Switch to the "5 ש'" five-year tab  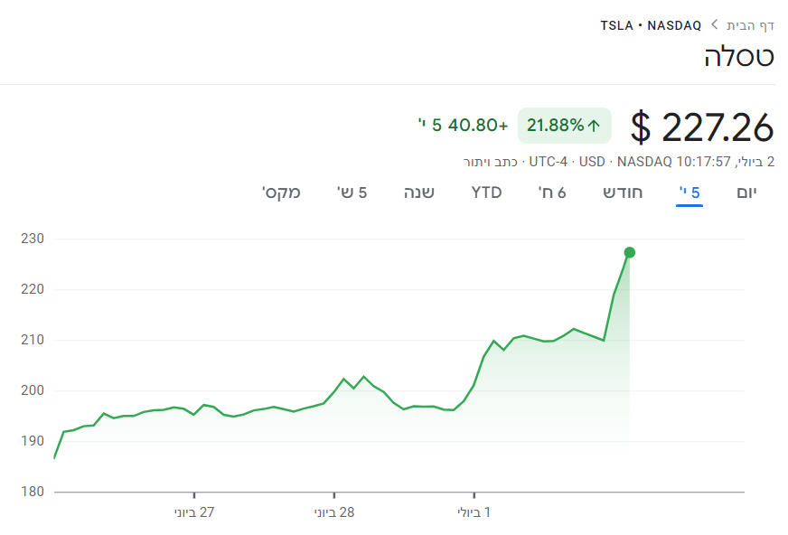click(352, 192)
